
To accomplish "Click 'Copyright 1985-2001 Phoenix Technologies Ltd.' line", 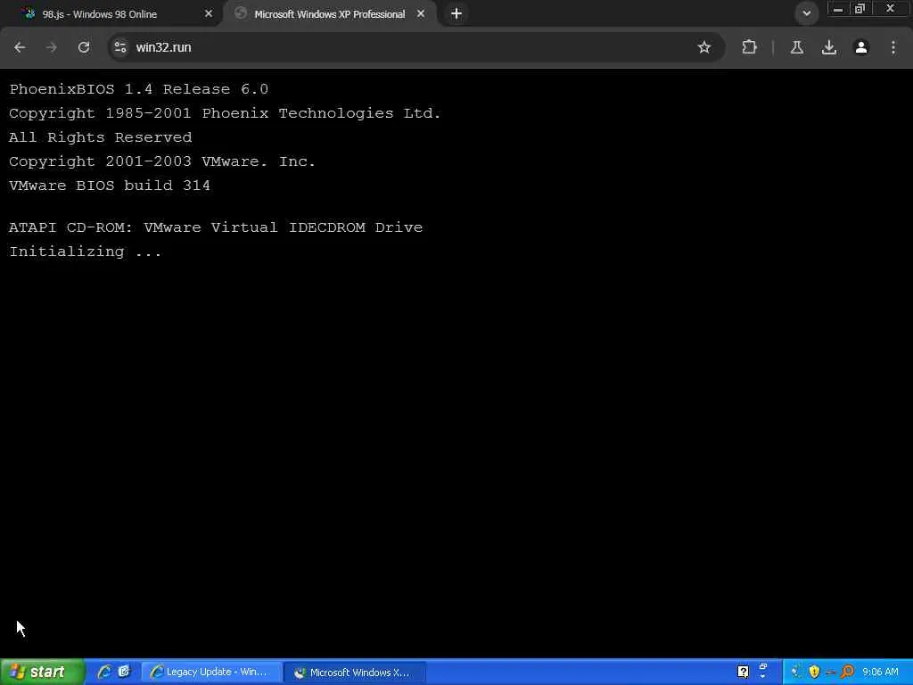I will (225, 113).
